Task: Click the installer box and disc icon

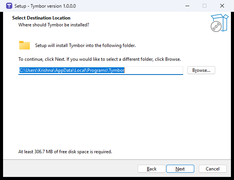Action: [x=219, y=23]
